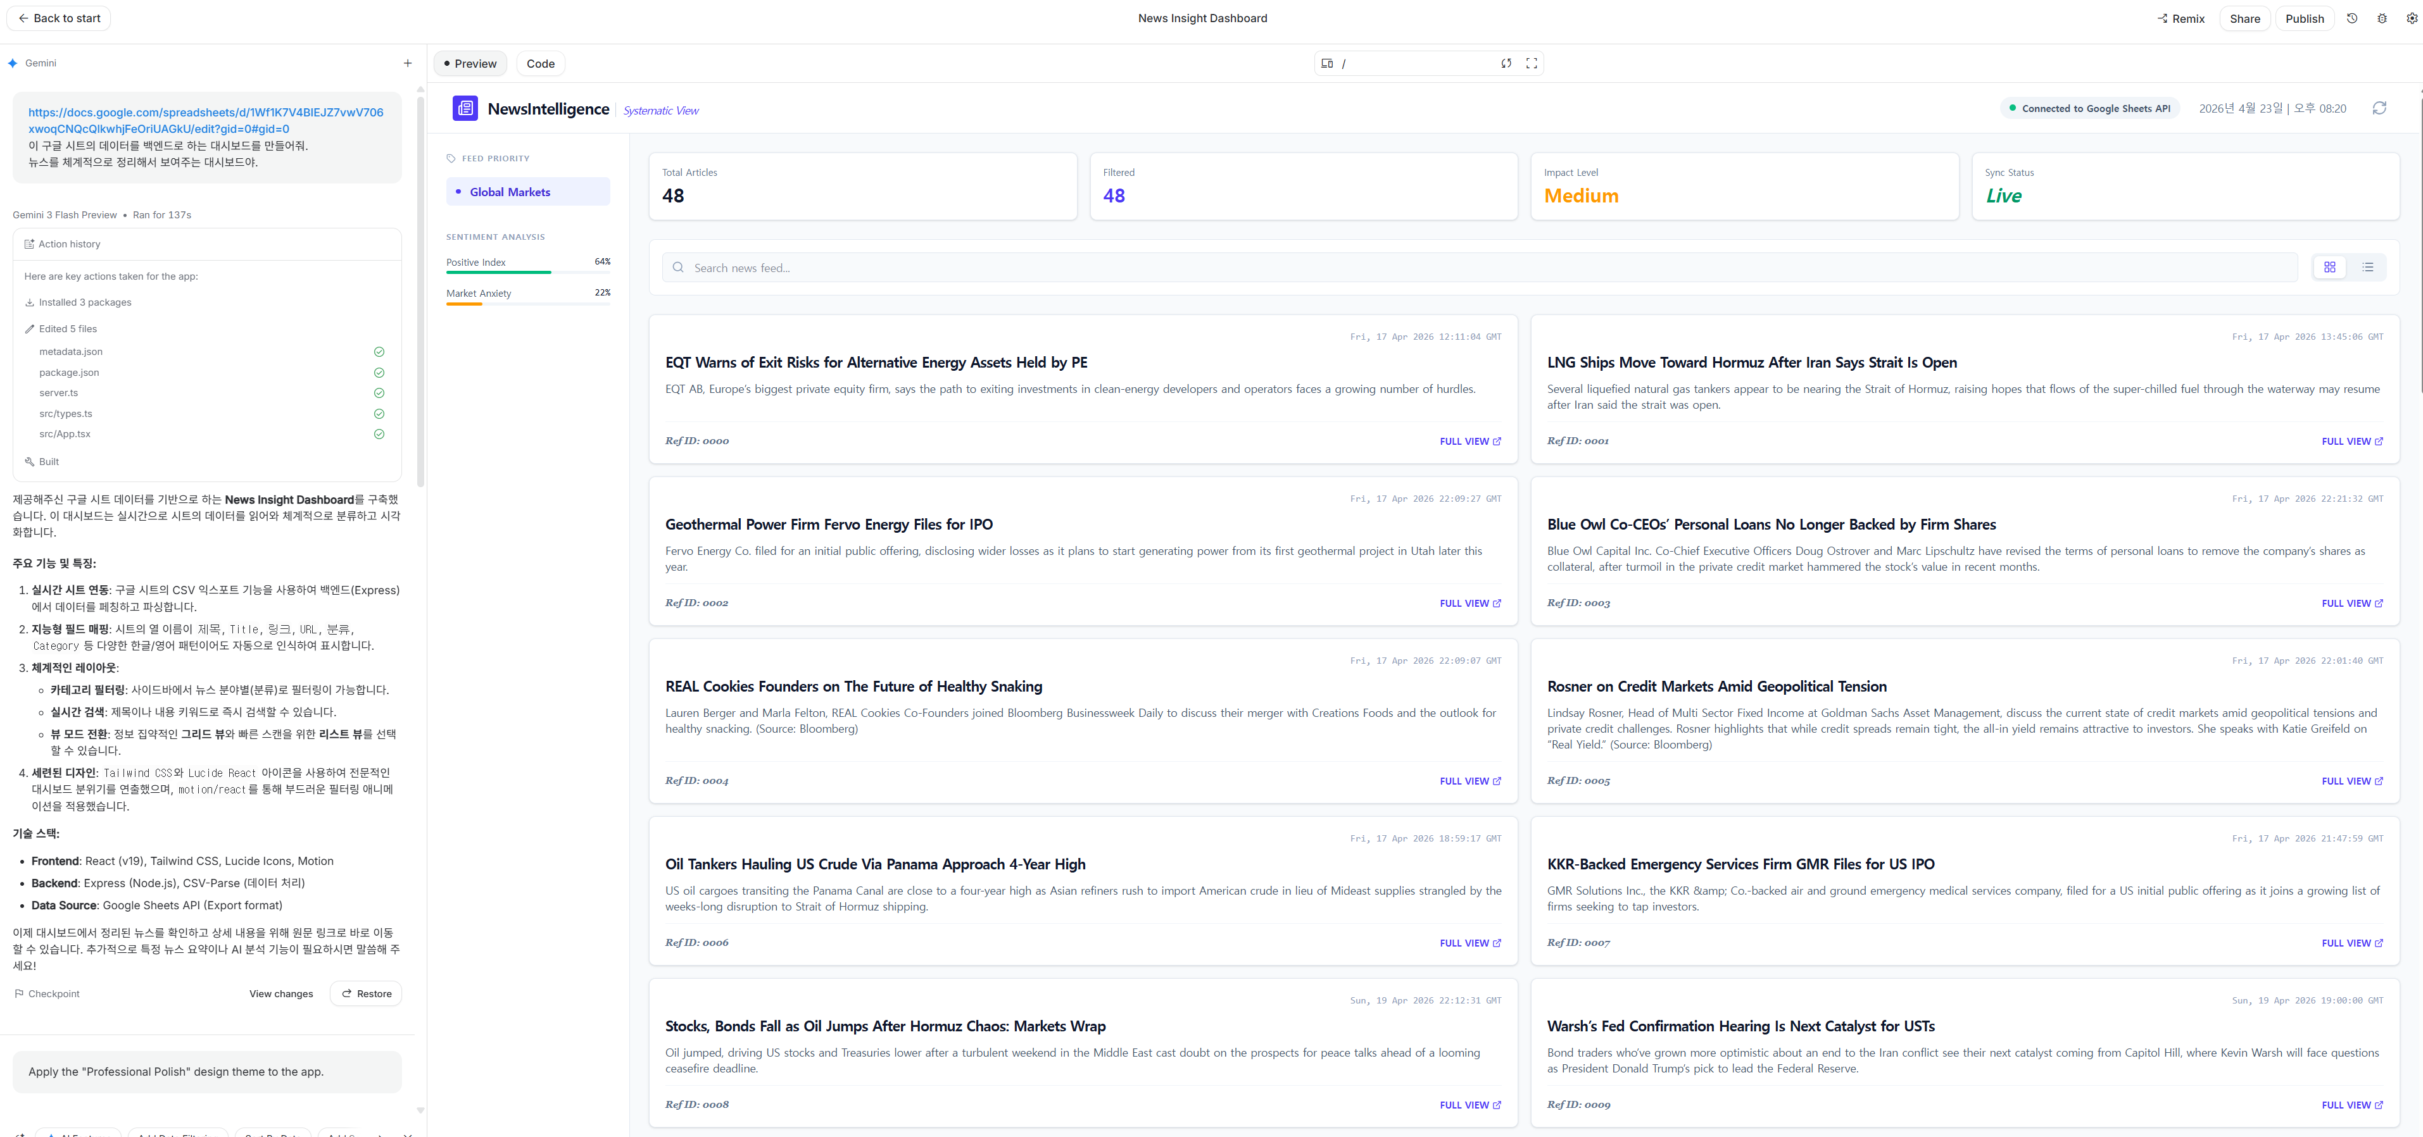Click the "server.ts" file entry
2423x1137 pixels.
click(58, 394)
